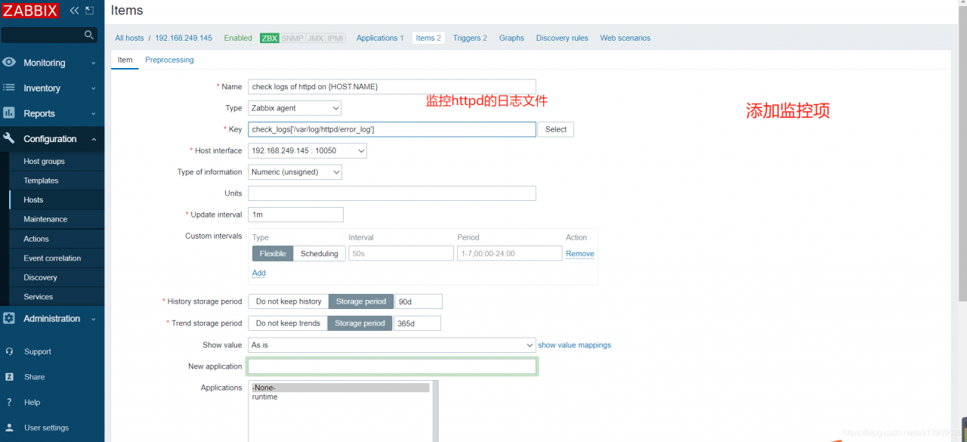The height and width of the screenshot is (442, 967).
Task: Click the Zabbix logo
Action: pyautogui.click(x=30, y=11)
